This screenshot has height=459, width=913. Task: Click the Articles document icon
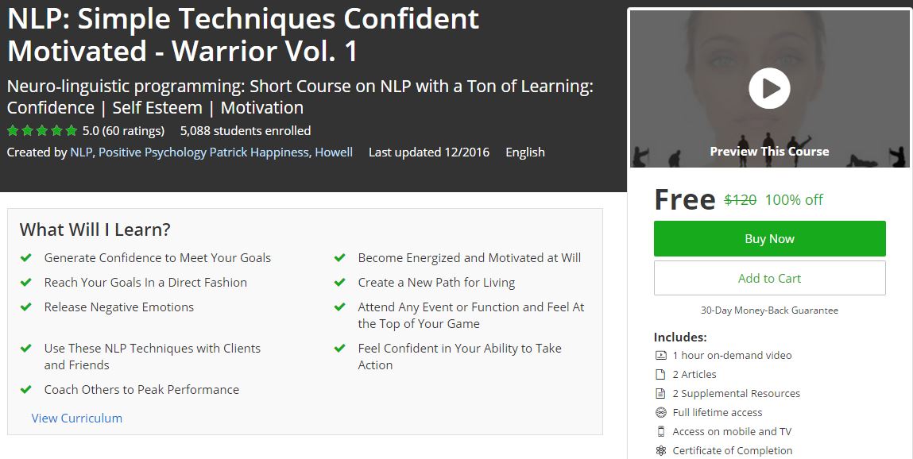tap(660, 375)
